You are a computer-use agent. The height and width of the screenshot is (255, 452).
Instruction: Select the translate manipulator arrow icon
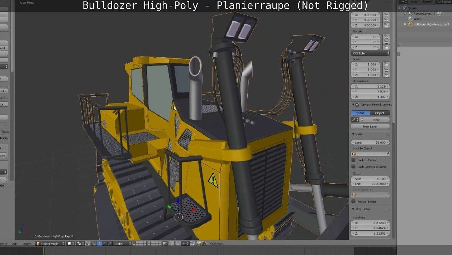99,244
